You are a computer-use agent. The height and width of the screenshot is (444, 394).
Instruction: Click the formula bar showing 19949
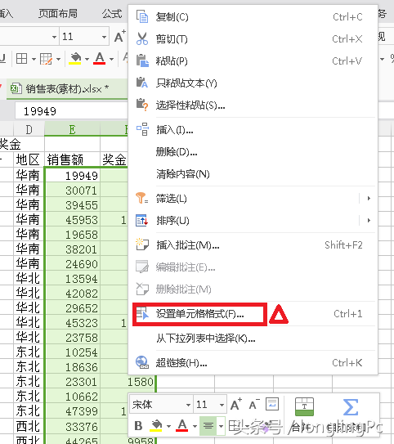pyautogui.click(x=71, y=111)
